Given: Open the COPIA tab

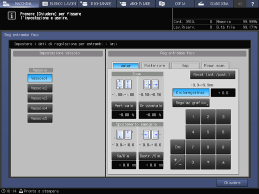Looking at the screenshot, I should [x=175, y=3].
